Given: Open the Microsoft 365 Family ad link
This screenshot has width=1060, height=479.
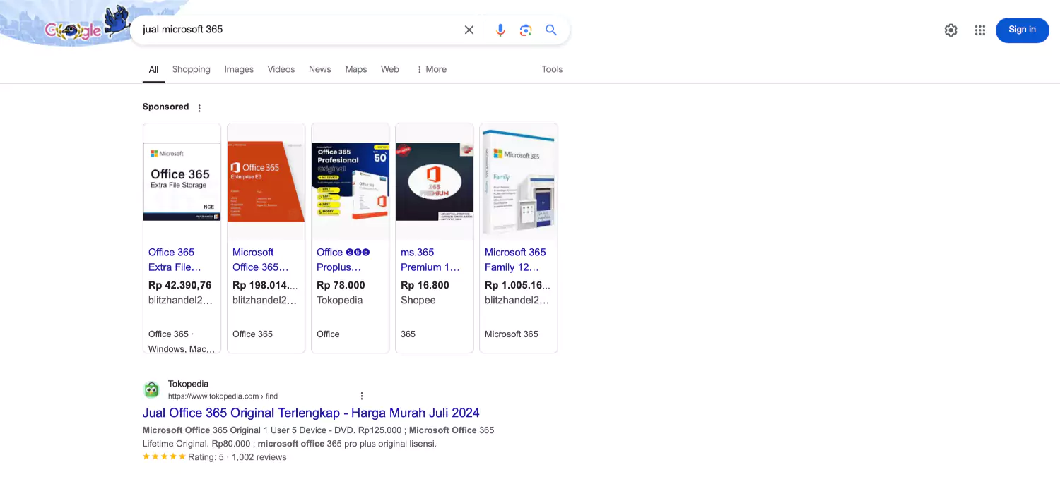Looking at the screenshot, I should [515, 260].
